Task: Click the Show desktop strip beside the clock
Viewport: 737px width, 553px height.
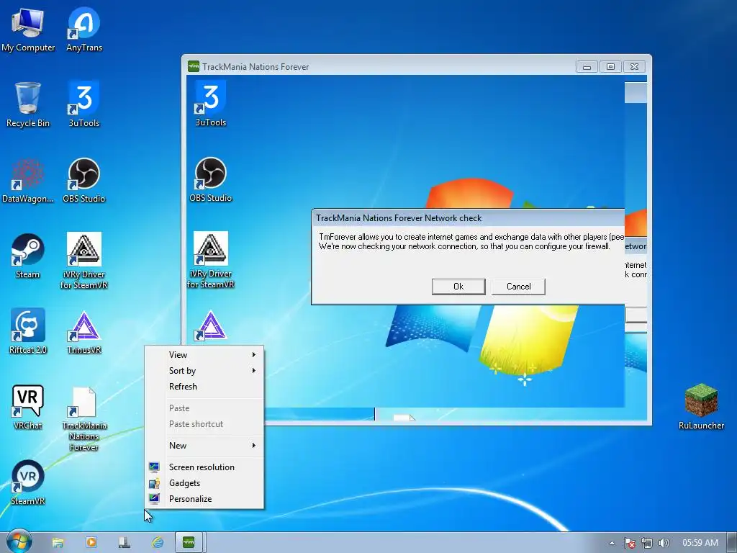Action: [732, 542]
